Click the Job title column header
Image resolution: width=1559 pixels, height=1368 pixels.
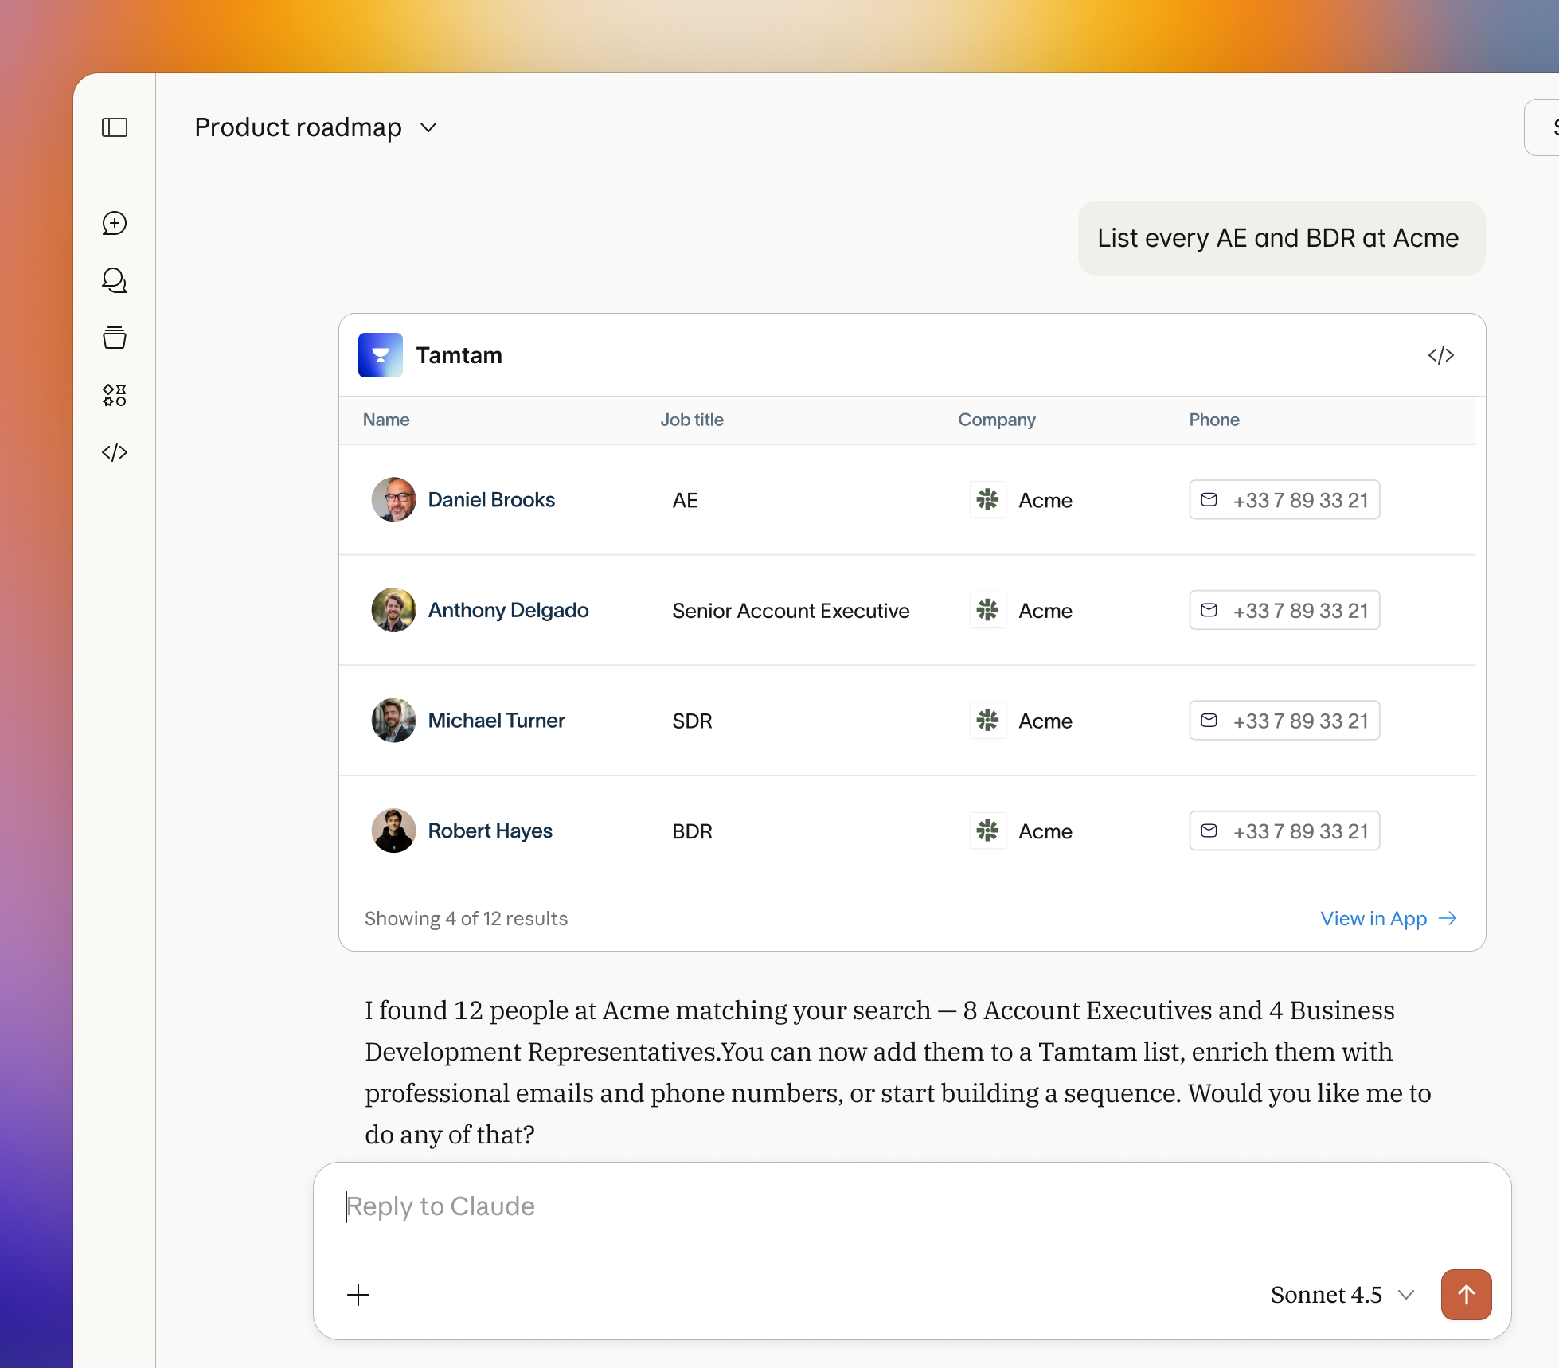tap(692, 420)
